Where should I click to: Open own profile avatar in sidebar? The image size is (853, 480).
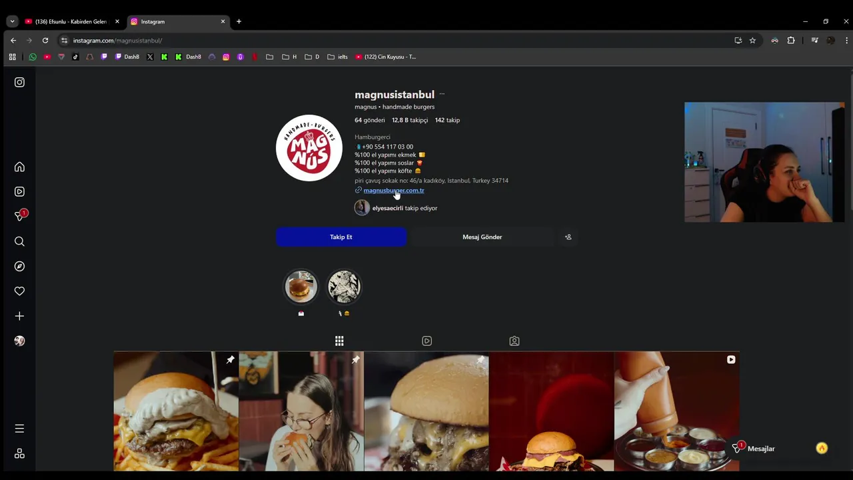tap(19, 341)
